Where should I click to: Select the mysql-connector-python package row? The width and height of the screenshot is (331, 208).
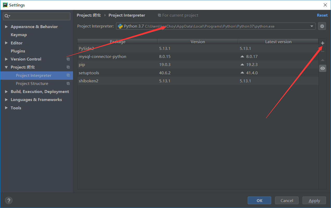(x=198, y=56)
